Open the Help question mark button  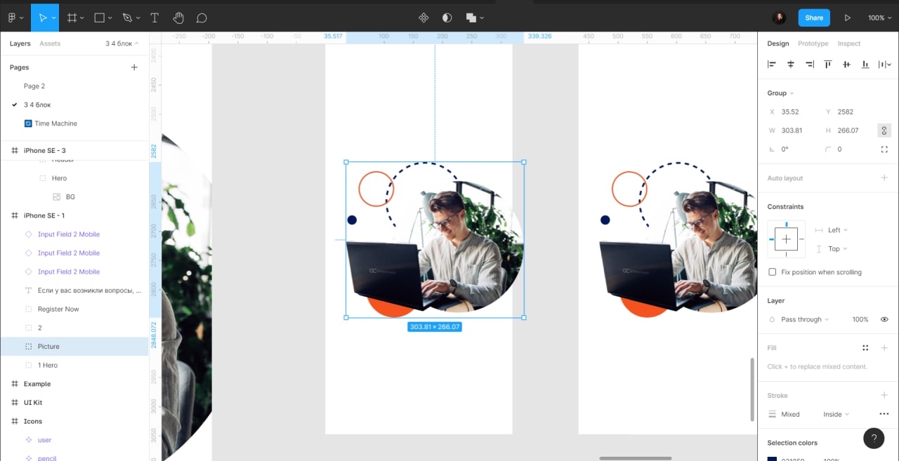[x=874, y=439]
